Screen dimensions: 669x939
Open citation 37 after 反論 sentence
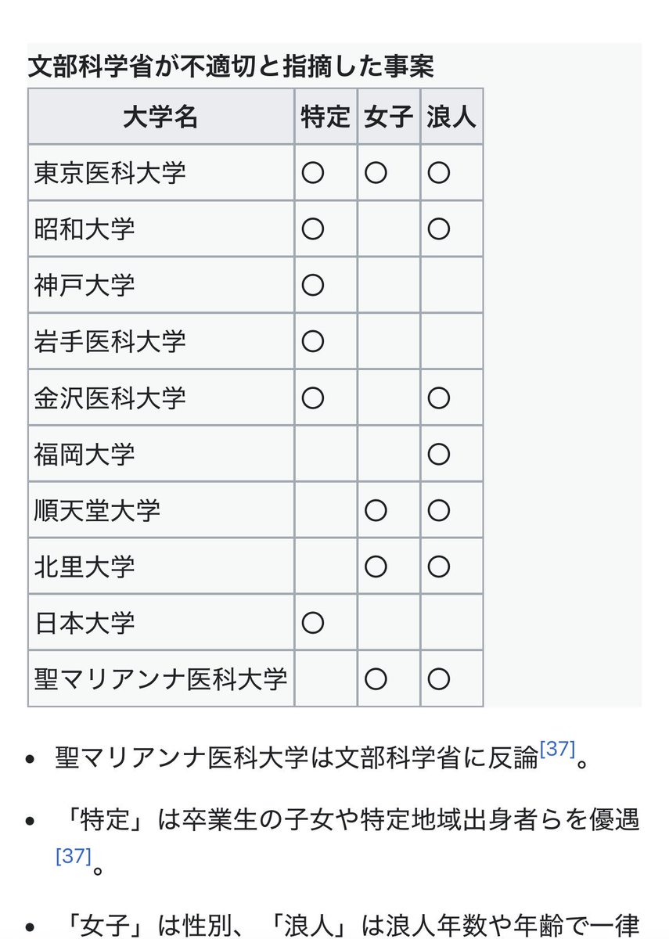tap(557, 749)
